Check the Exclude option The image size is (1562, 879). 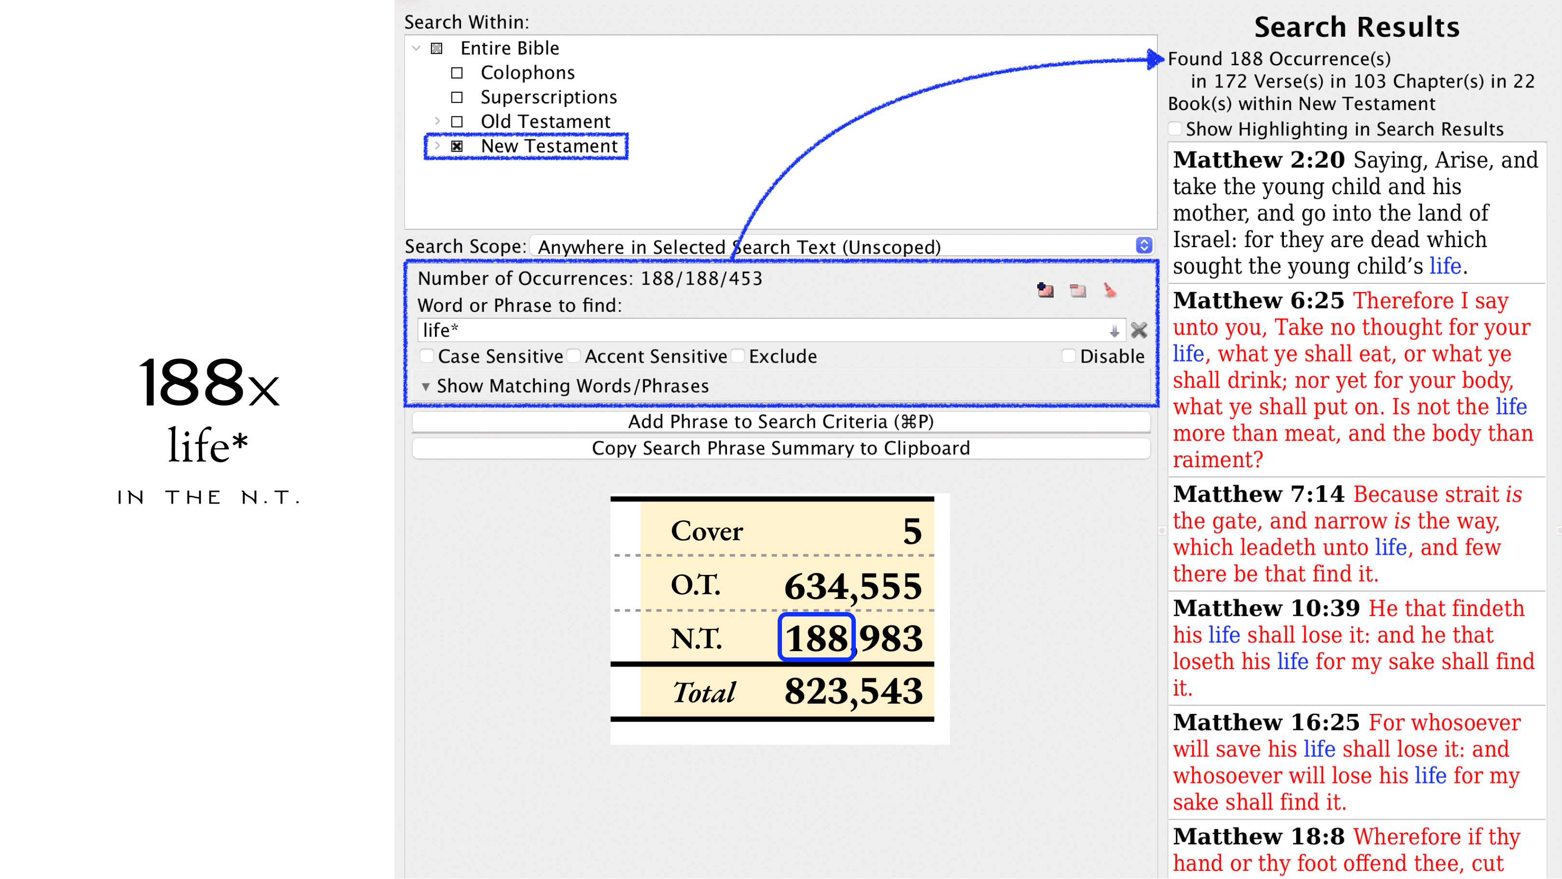(738, 356)
